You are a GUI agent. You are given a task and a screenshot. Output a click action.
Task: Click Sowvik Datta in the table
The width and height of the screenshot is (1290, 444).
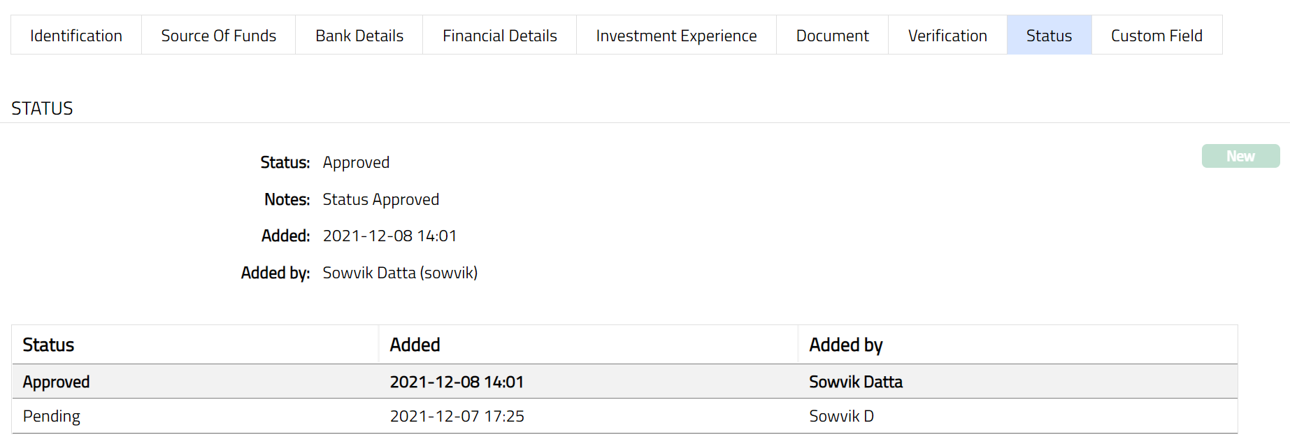coord(855,382)
